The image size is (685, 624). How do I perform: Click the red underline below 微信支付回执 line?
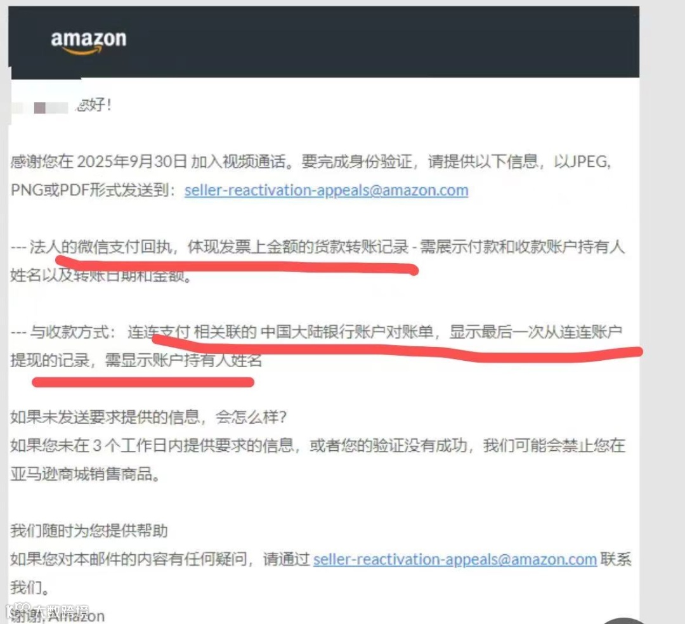tap(237, 266)
